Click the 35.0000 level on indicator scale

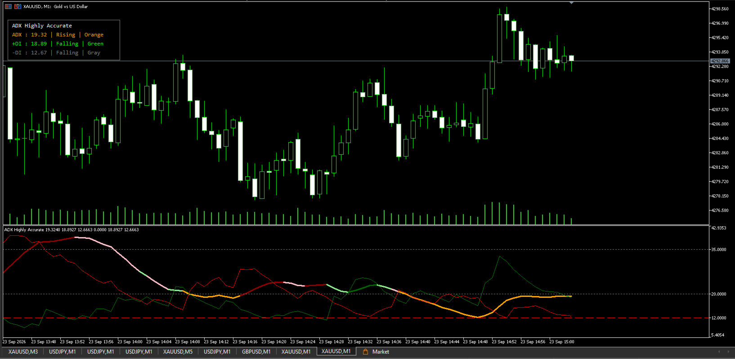pos(718,249)
